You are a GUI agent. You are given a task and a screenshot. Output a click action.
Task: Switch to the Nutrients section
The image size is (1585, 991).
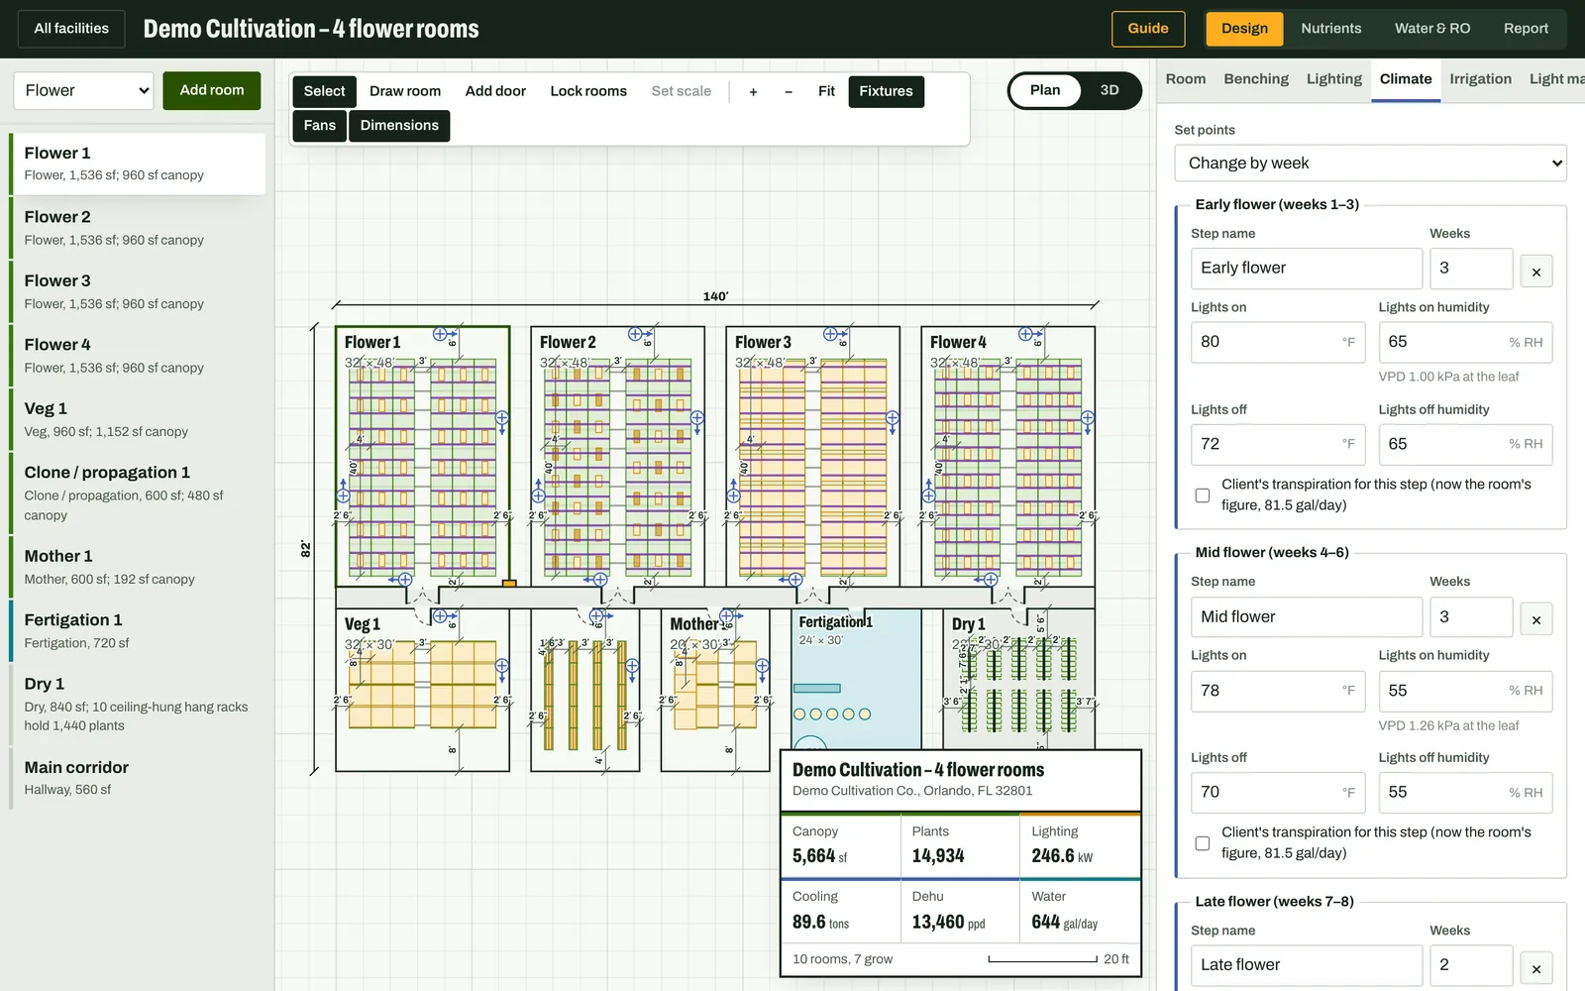[1330, 29]
